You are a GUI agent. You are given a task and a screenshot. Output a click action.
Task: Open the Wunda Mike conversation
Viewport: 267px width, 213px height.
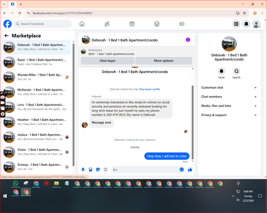point(36,77)
